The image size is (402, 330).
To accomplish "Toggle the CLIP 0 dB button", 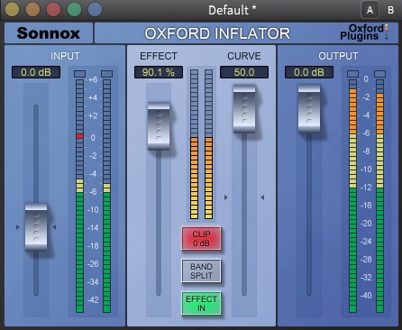I will [201, 239].
